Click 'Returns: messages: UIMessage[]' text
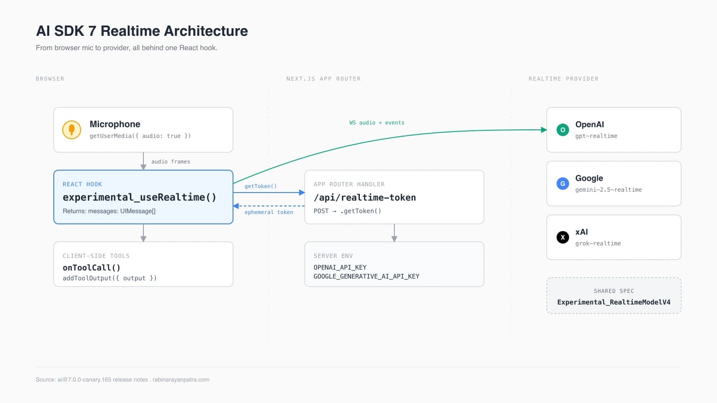 [x=109, y=211]
